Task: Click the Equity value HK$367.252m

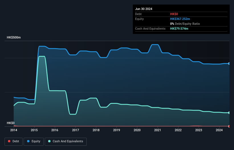Action: point(180,19)
